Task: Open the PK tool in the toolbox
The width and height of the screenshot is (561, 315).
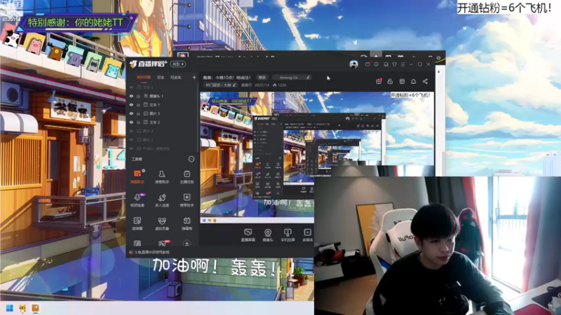Action: 163,243
